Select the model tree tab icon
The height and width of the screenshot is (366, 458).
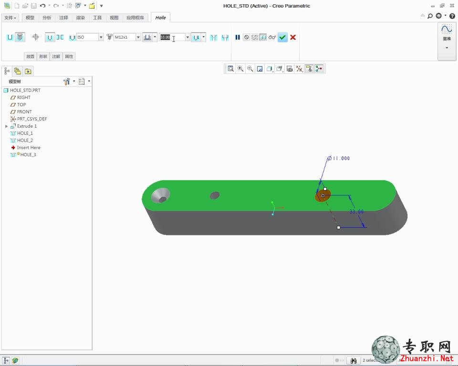point(7,71)
